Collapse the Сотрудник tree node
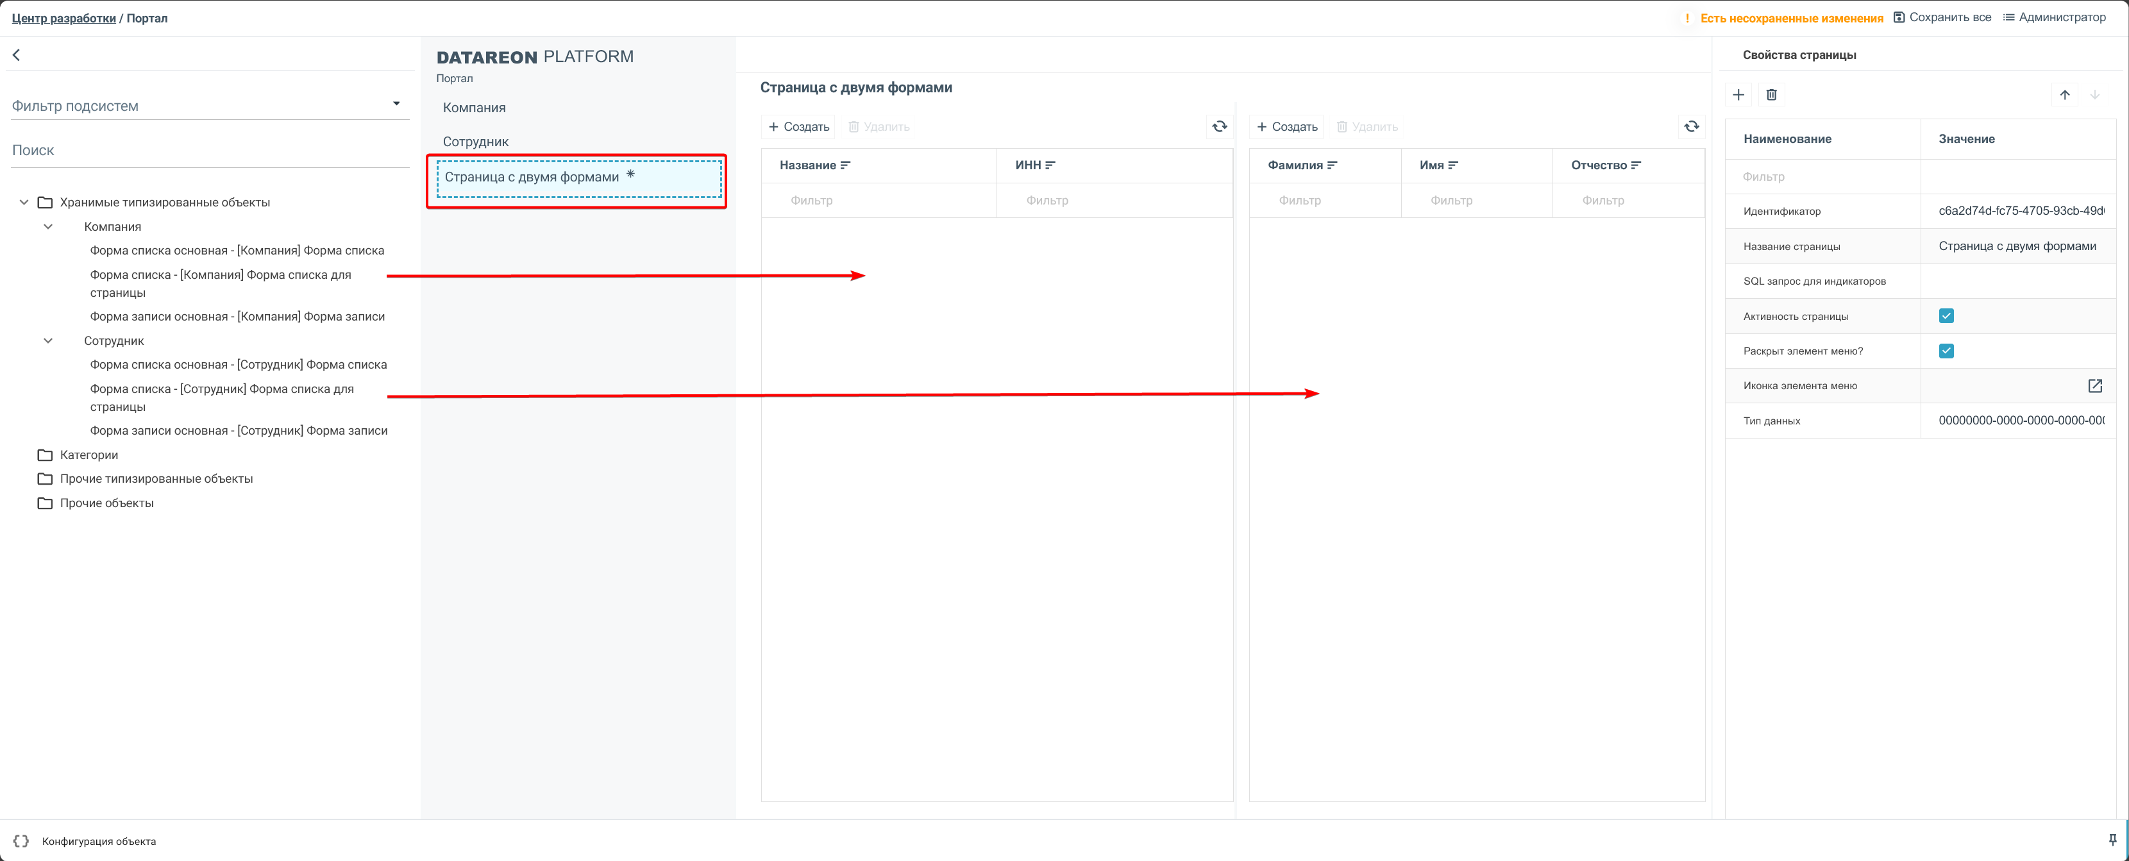The image size is (2129, 861). tap(48, 340)
